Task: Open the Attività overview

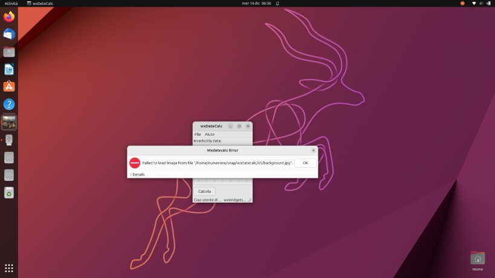Action: (x=11, y=4)
